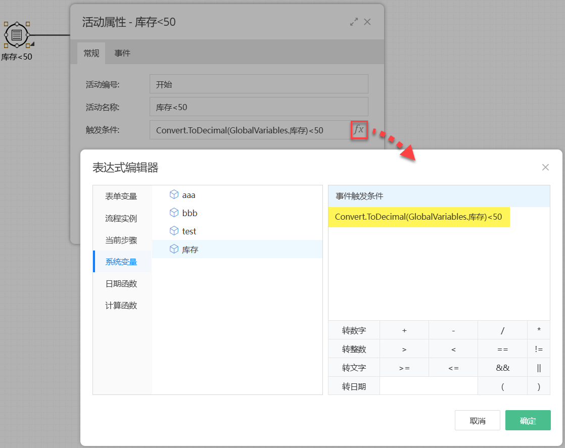Click the 转数字 conversion button

coord(354,330)
